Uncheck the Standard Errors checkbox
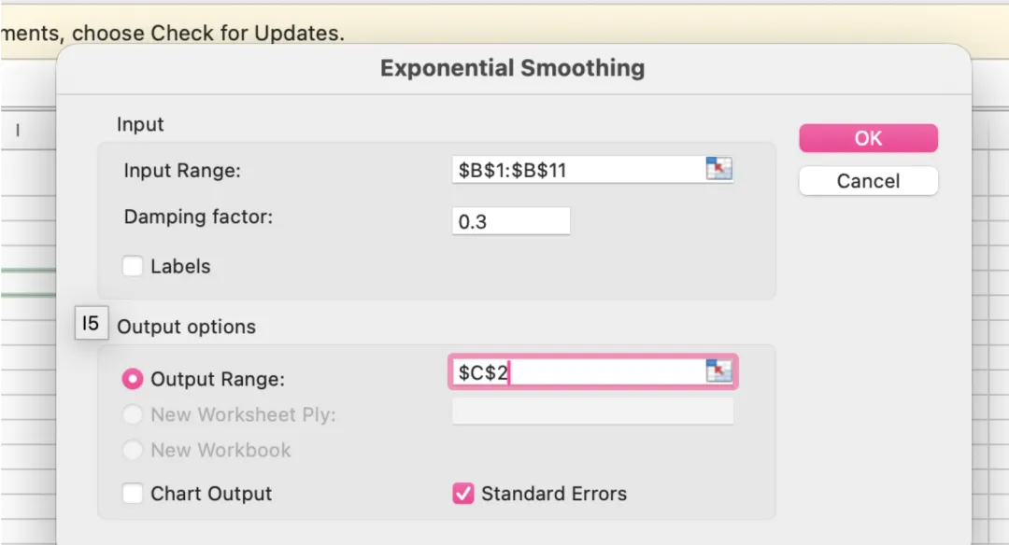1009x545 pixels. click(x=463, y=494)
